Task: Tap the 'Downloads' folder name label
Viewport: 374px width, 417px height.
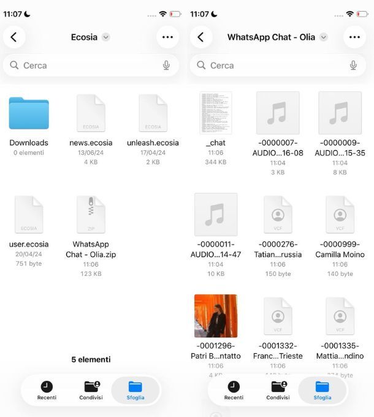Action: tap(29, 143)
